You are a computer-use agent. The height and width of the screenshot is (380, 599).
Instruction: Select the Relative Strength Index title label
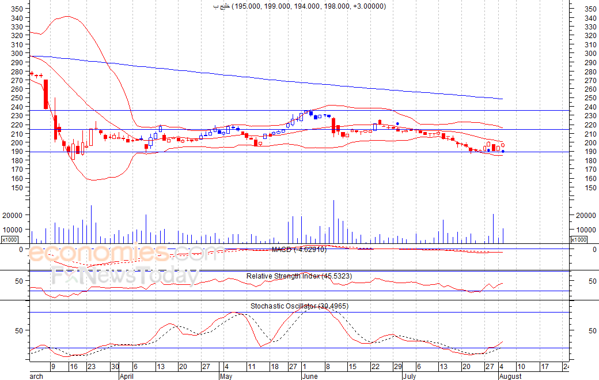[x=299, y=276]
